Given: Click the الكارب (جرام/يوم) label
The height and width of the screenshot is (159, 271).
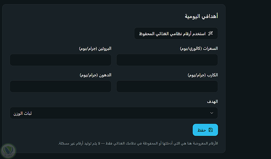Looking at the screenshot, I should [203, 75].
